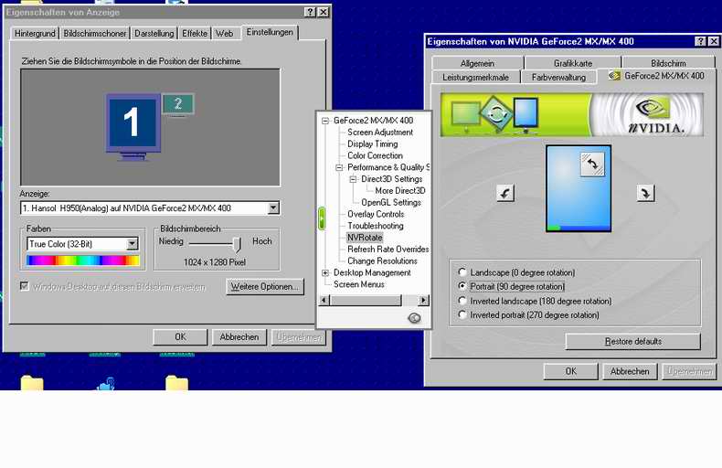
Task: Click the round pin icon below the tree
Action: [x=414, y=317]
